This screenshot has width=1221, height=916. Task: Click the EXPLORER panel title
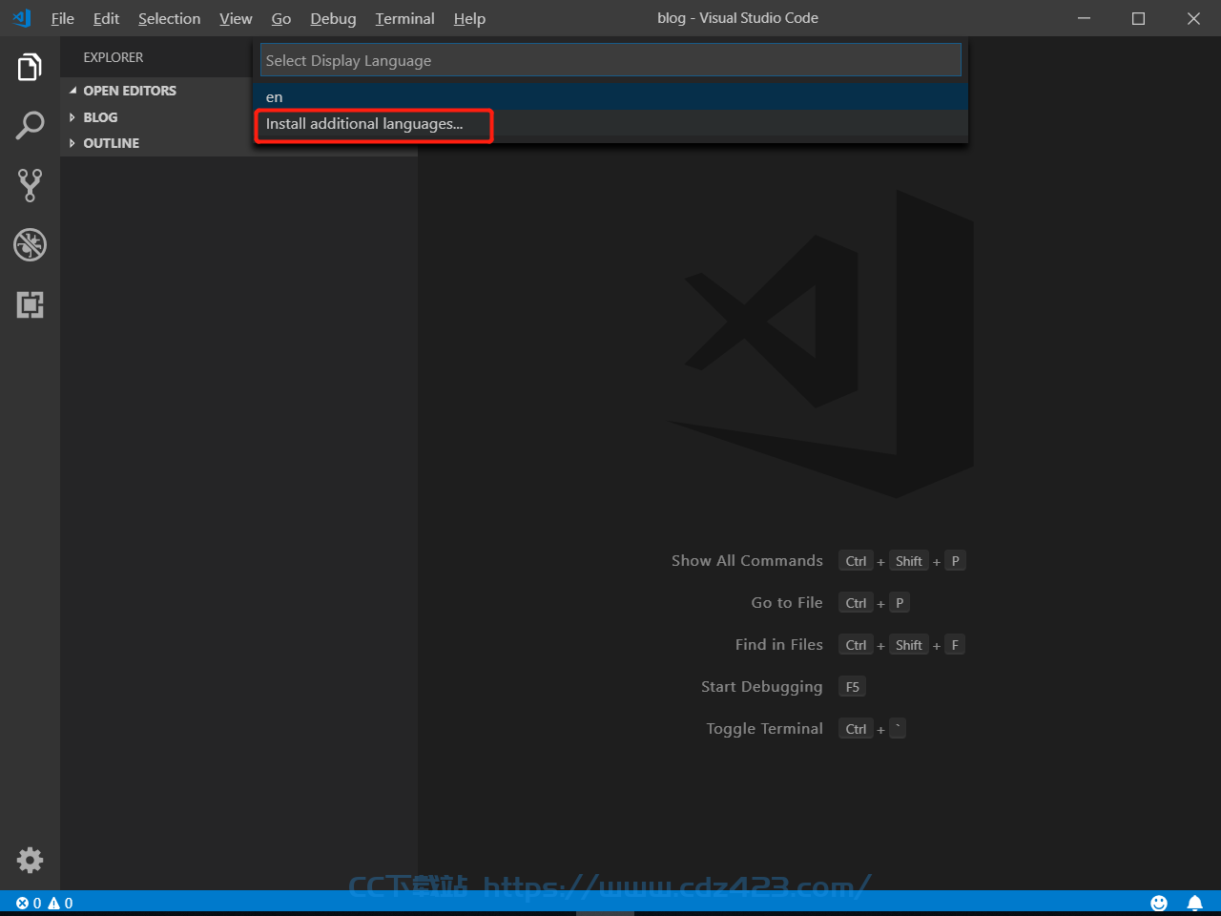114,57
